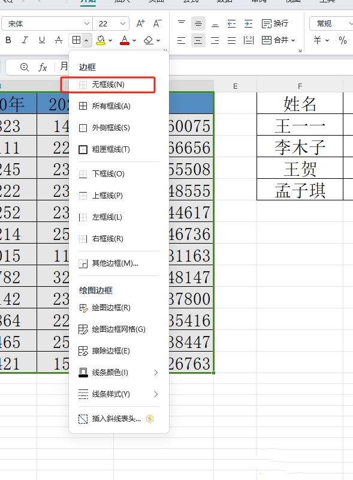Viewport: 353px width, 480px height.
Task: Open eraser clear options arrow
Action: [x=158, y=40]
